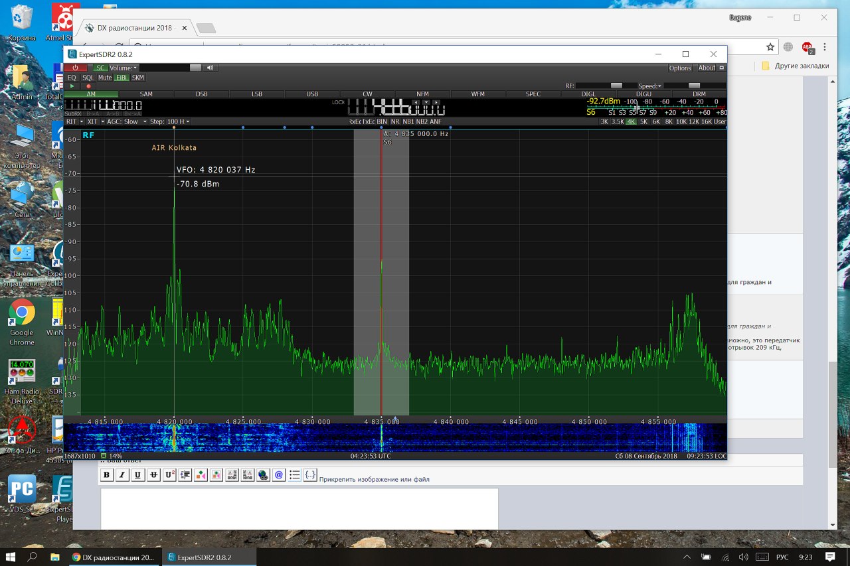Toggle the EiBi button

click(x=122, y=78)
